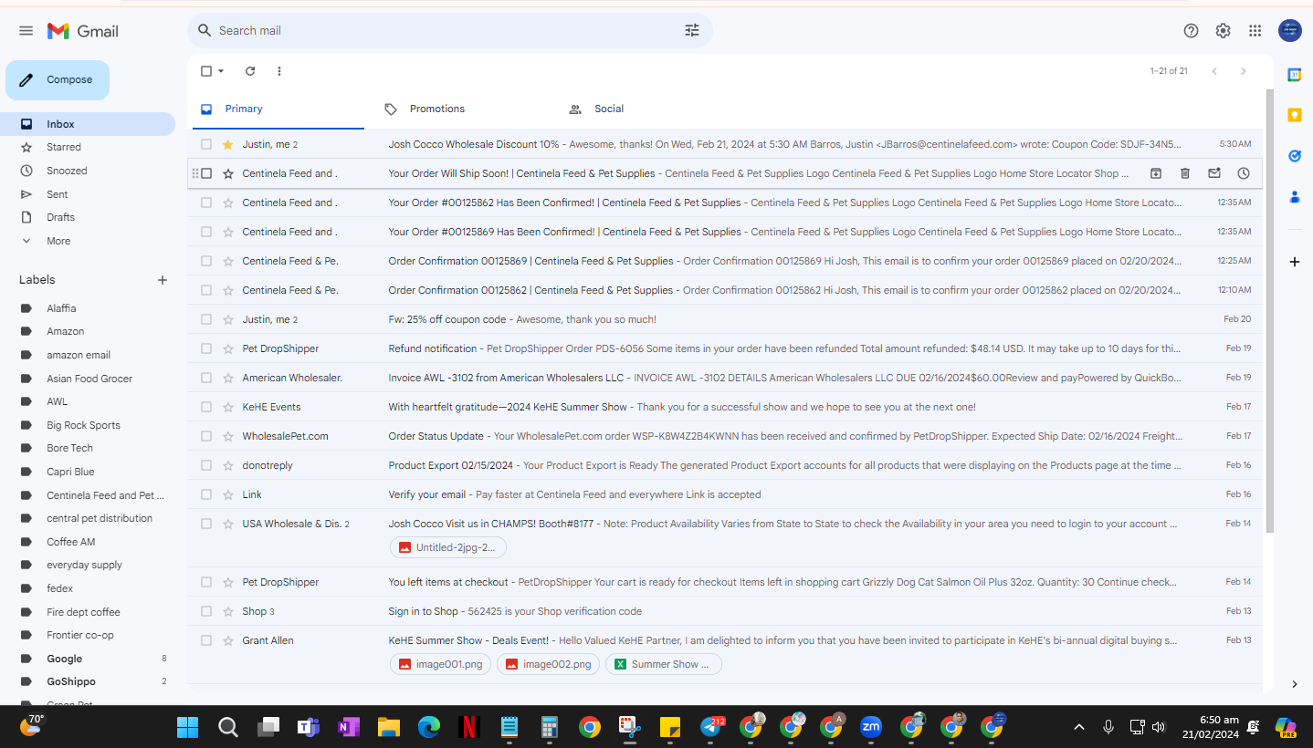Snooze the hovered 'Your Order Will Ship Soon' email

pyautogui.click(x=1244, y=173)
